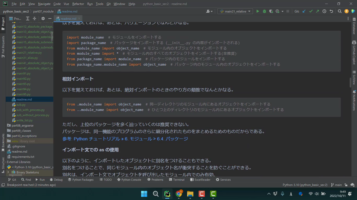Image resolution: width=357 pixels, height=200 pixels.
Task: Select sub_with_process.py in the project tree
Action: point(30,110)
